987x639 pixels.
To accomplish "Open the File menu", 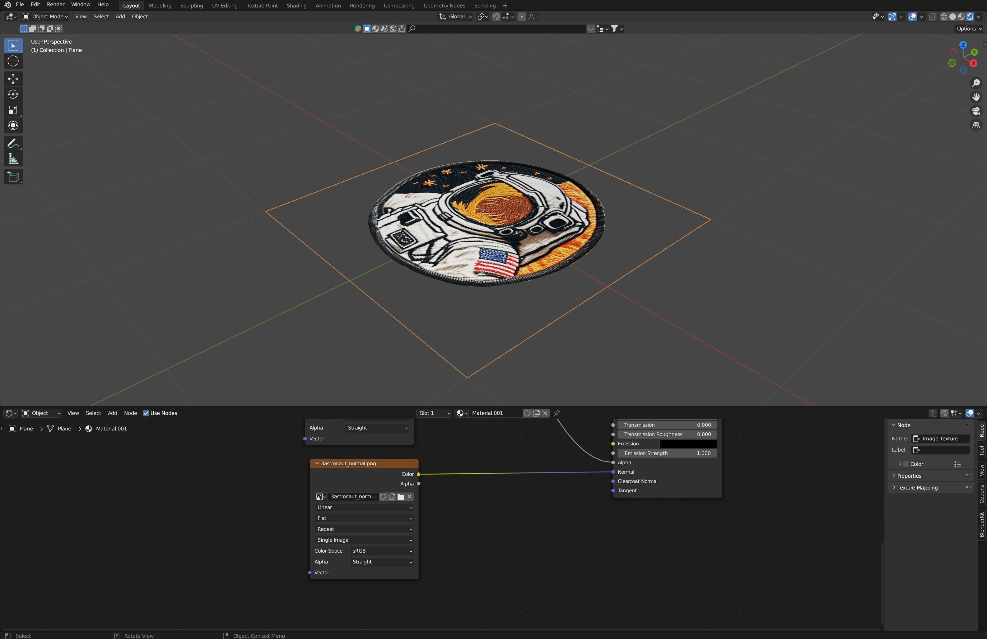I will tap(20, 5).
